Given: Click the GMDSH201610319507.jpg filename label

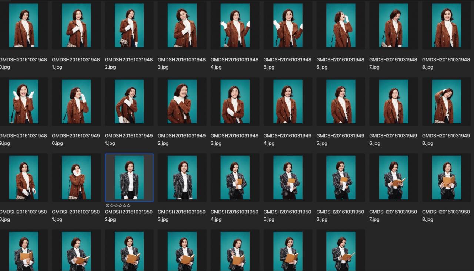Looking at the screenshot, I should click(x=393, y=215).
